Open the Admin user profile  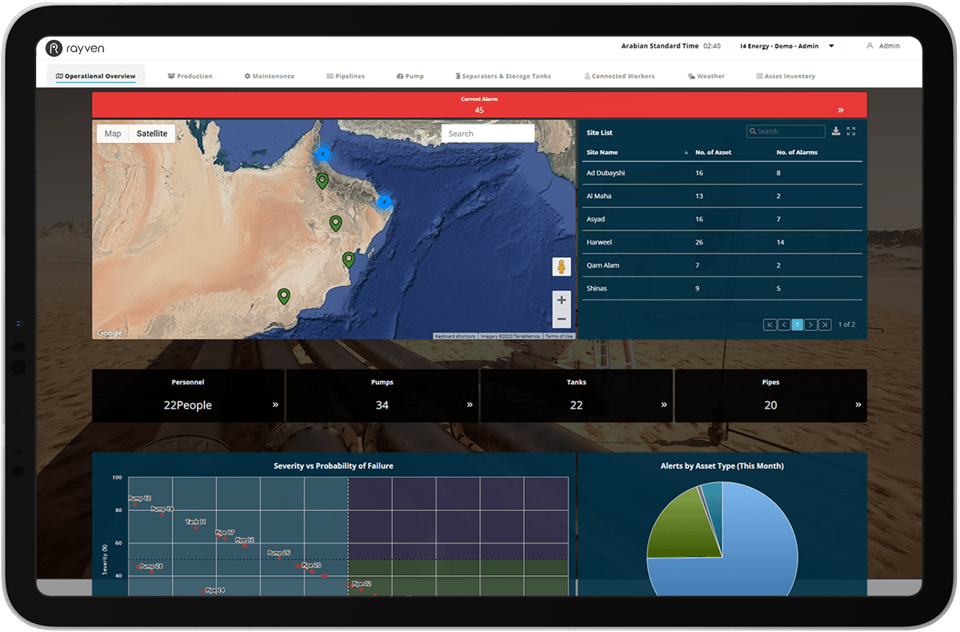[883, 46]
